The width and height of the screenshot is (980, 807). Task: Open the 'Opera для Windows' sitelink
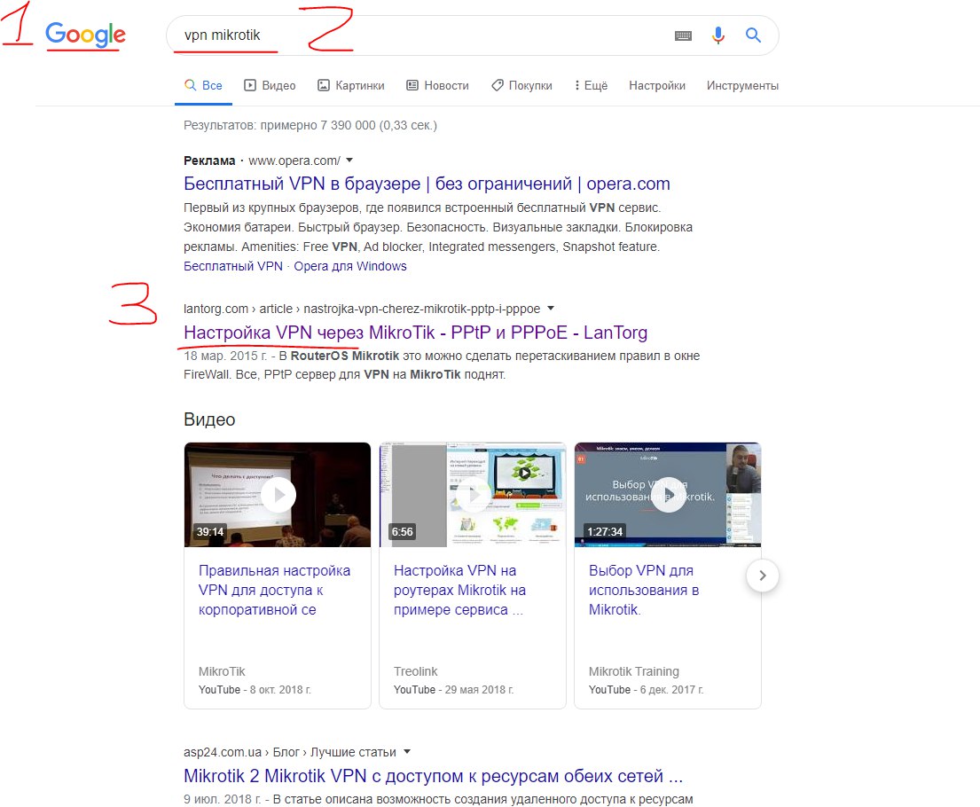350,266
